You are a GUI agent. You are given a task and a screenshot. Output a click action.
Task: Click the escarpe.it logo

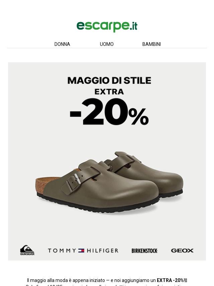click(107, 26)
